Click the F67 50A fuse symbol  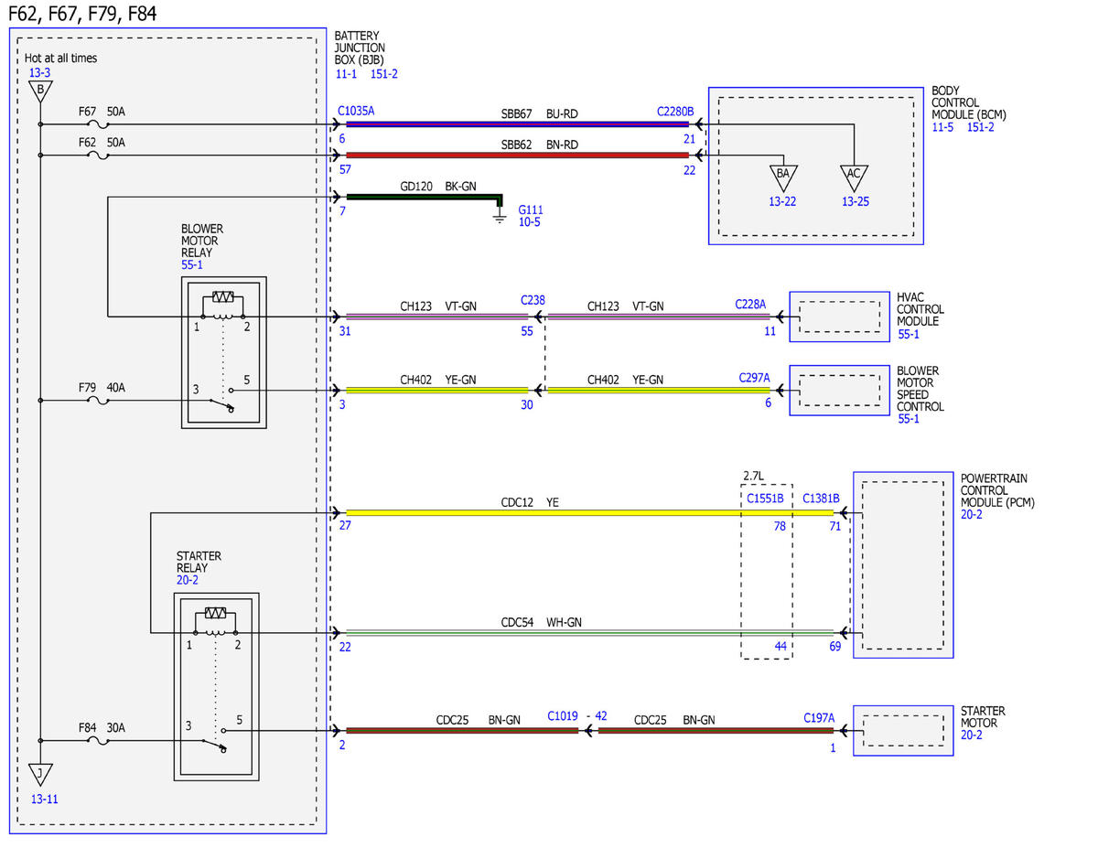[95, 124]
